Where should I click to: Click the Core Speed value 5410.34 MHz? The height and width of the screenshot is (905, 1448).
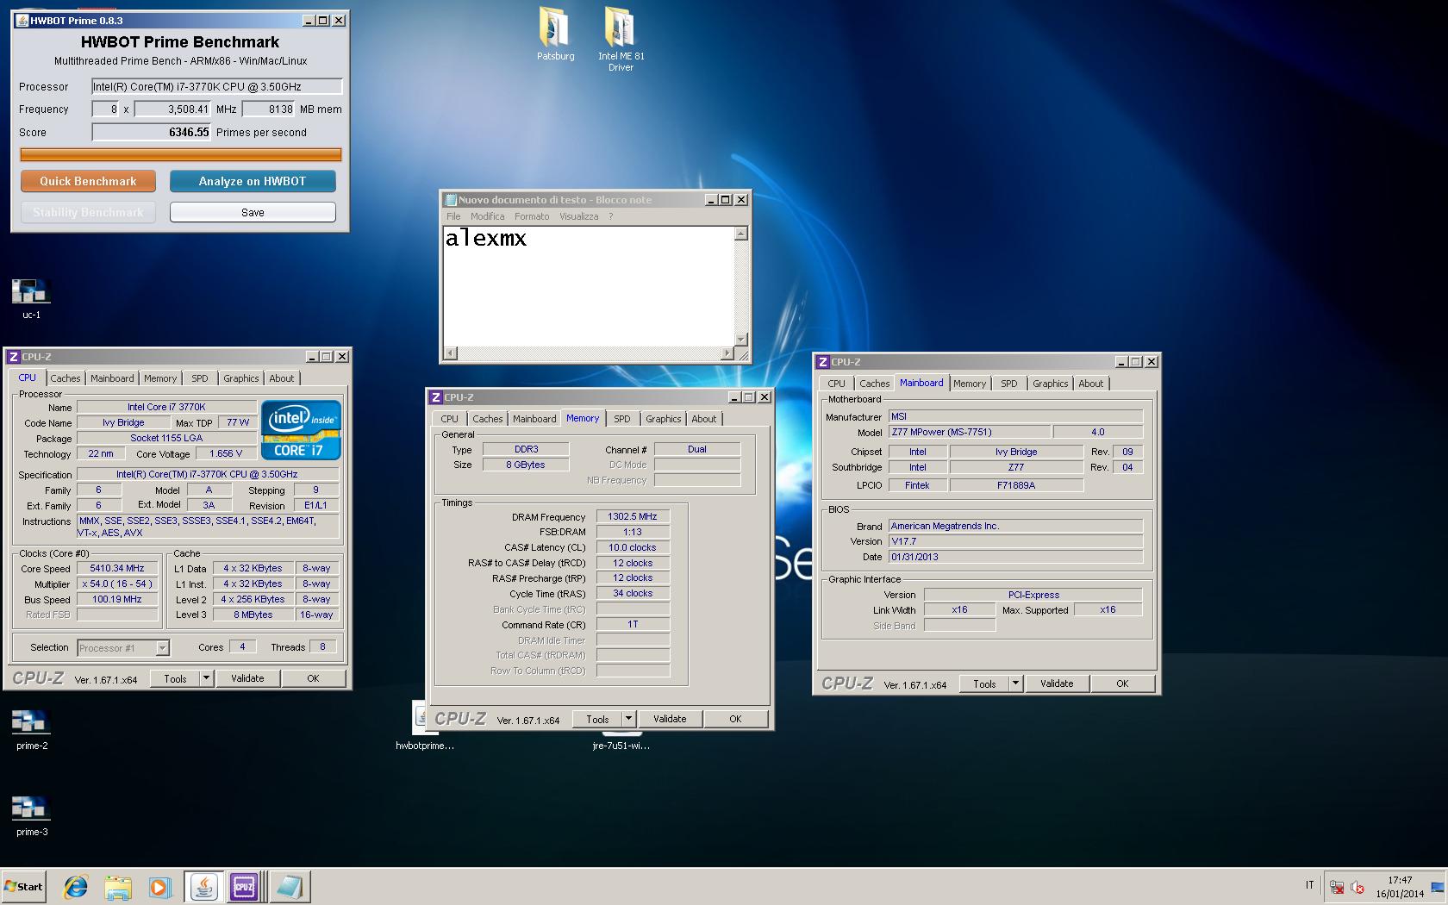point(117,568)
